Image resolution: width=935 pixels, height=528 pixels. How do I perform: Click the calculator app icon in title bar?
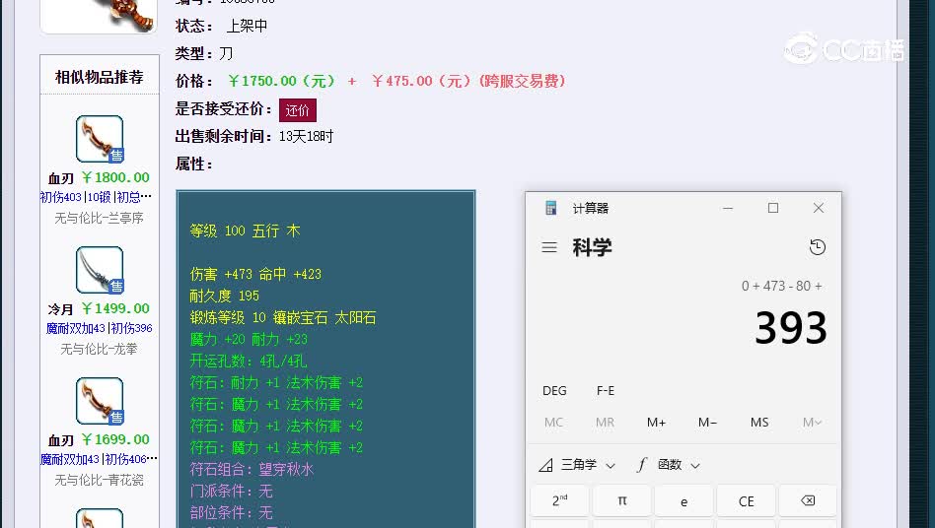point(551,208)
